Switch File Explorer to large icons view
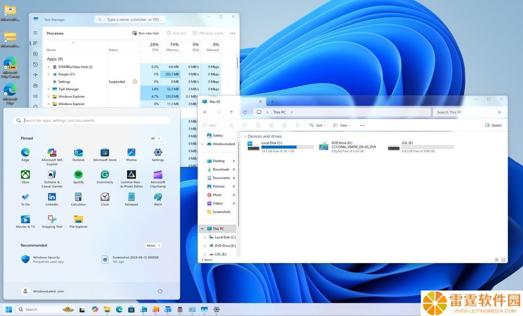The width and height of the screenshot is (523, 316). click(x=503, y=260)
